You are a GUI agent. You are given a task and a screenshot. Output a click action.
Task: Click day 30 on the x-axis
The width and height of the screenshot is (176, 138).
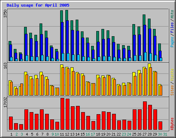160,134
